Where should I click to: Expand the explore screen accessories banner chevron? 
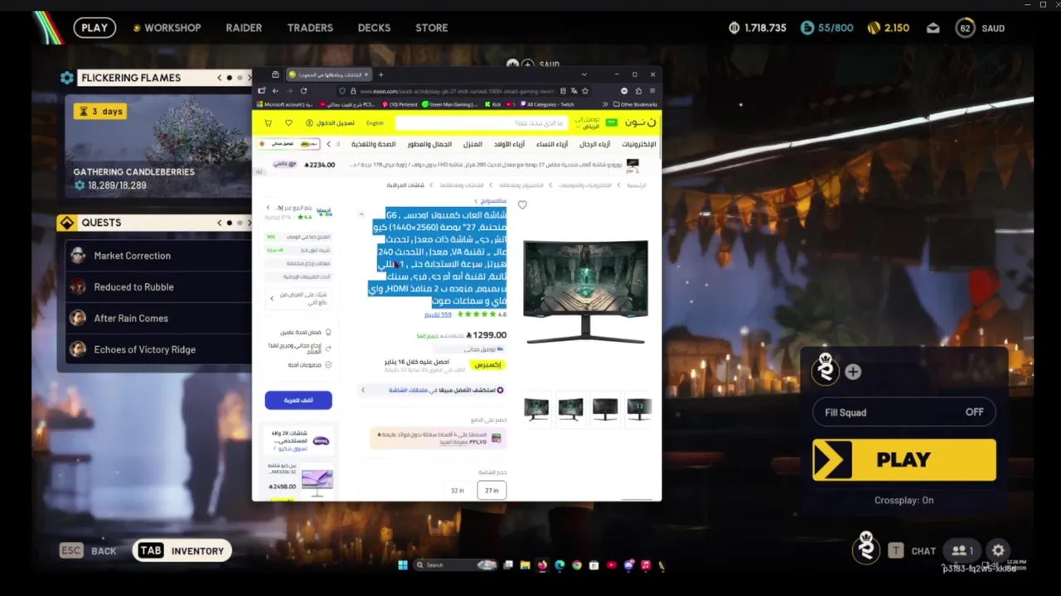tap(362, 390)
